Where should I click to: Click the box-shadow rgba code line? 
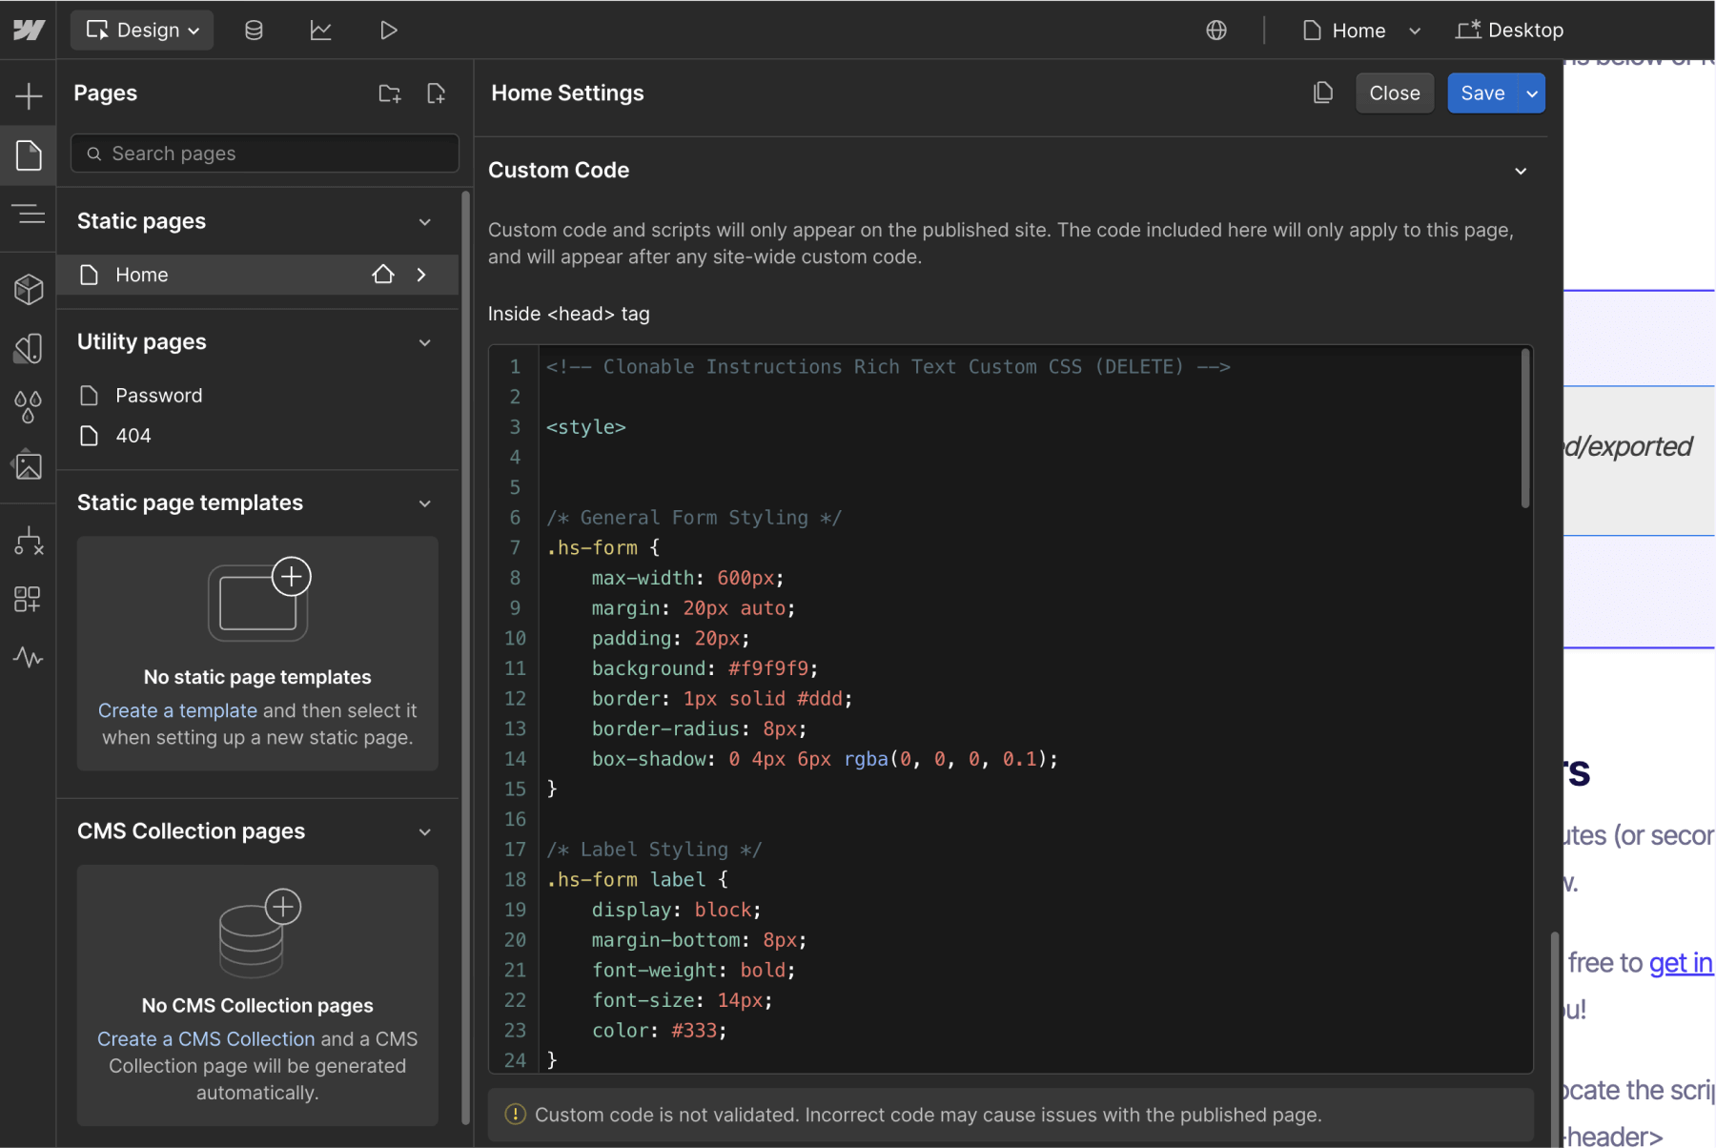coord(825,759)
